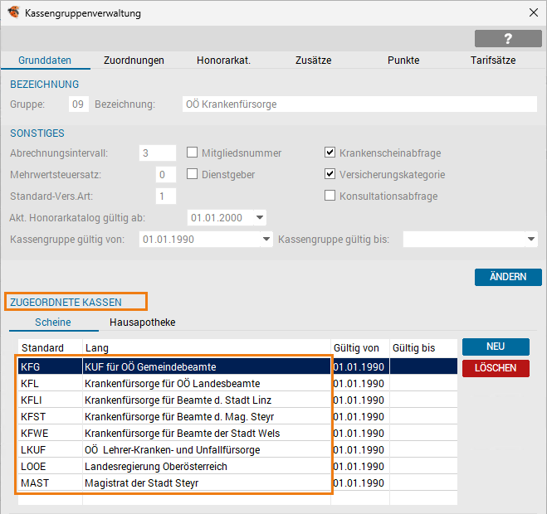Open the Kassengruppe gültig bis dropdown
Viewport: 547px width, 514px height.
point(530,240)
